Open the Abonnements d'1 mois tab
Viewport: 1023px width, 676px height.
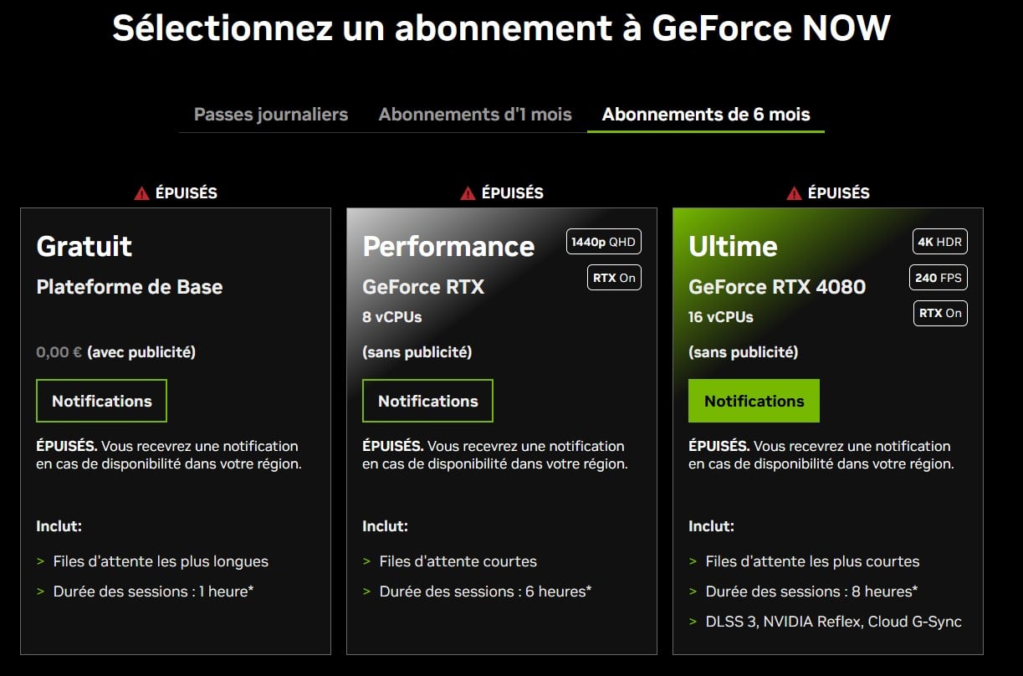474,115
